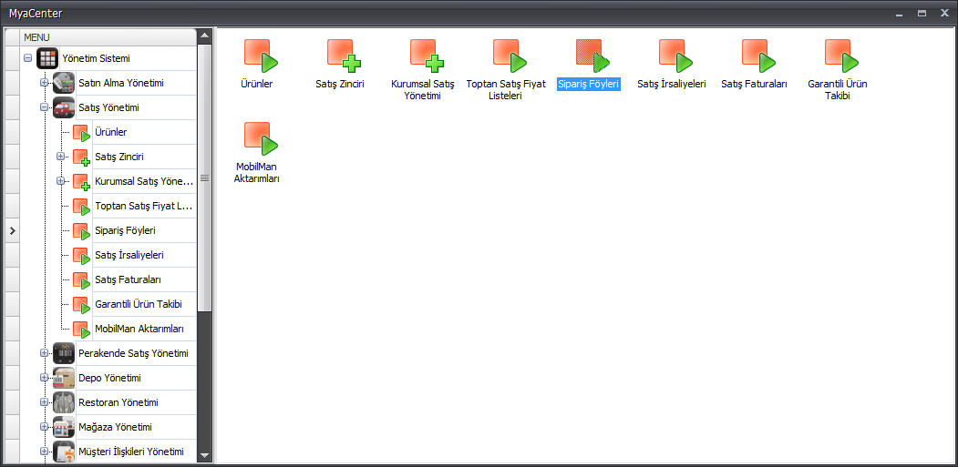Open Kurumsal Satış Yönetimi large icon
The image size is (958, 467).
[427, 56]
